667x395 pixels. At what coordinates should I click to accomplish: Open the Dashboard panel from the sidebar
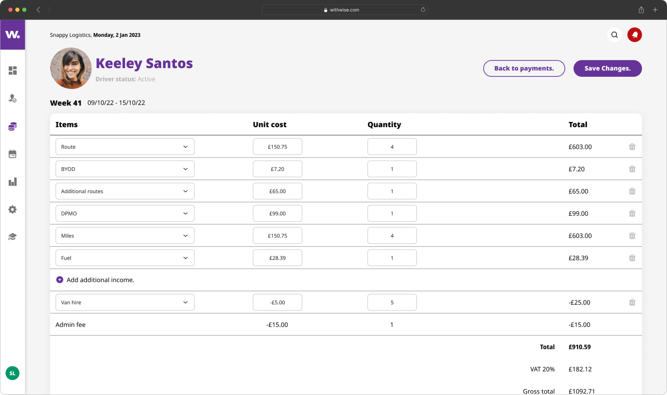[x=13, y=70]
